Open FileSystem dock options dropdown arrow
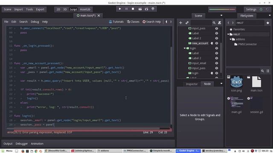This screenshot has width=273, height=153. pyautogui.click(x=270, y=15)
